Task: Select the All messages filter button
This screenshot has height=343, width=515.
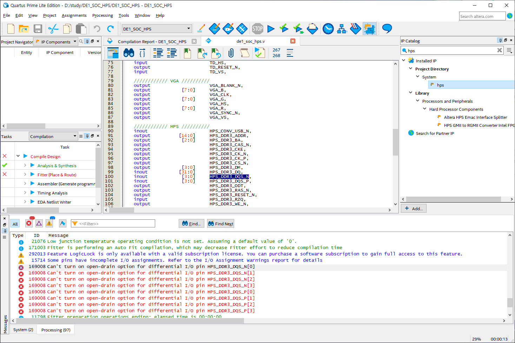Action: point(15,224)
